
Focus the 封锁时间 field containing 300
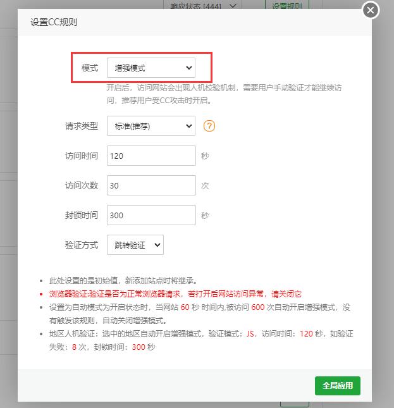[x=151, y=215]
